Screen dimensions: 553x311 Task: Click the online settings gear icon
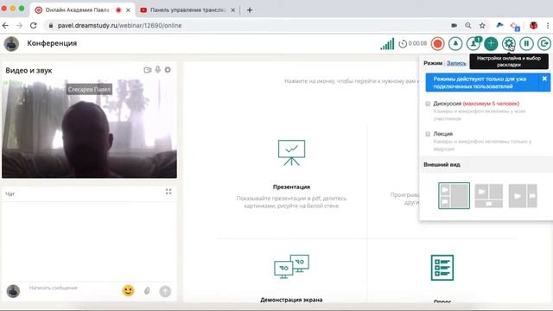coord(509,44)
